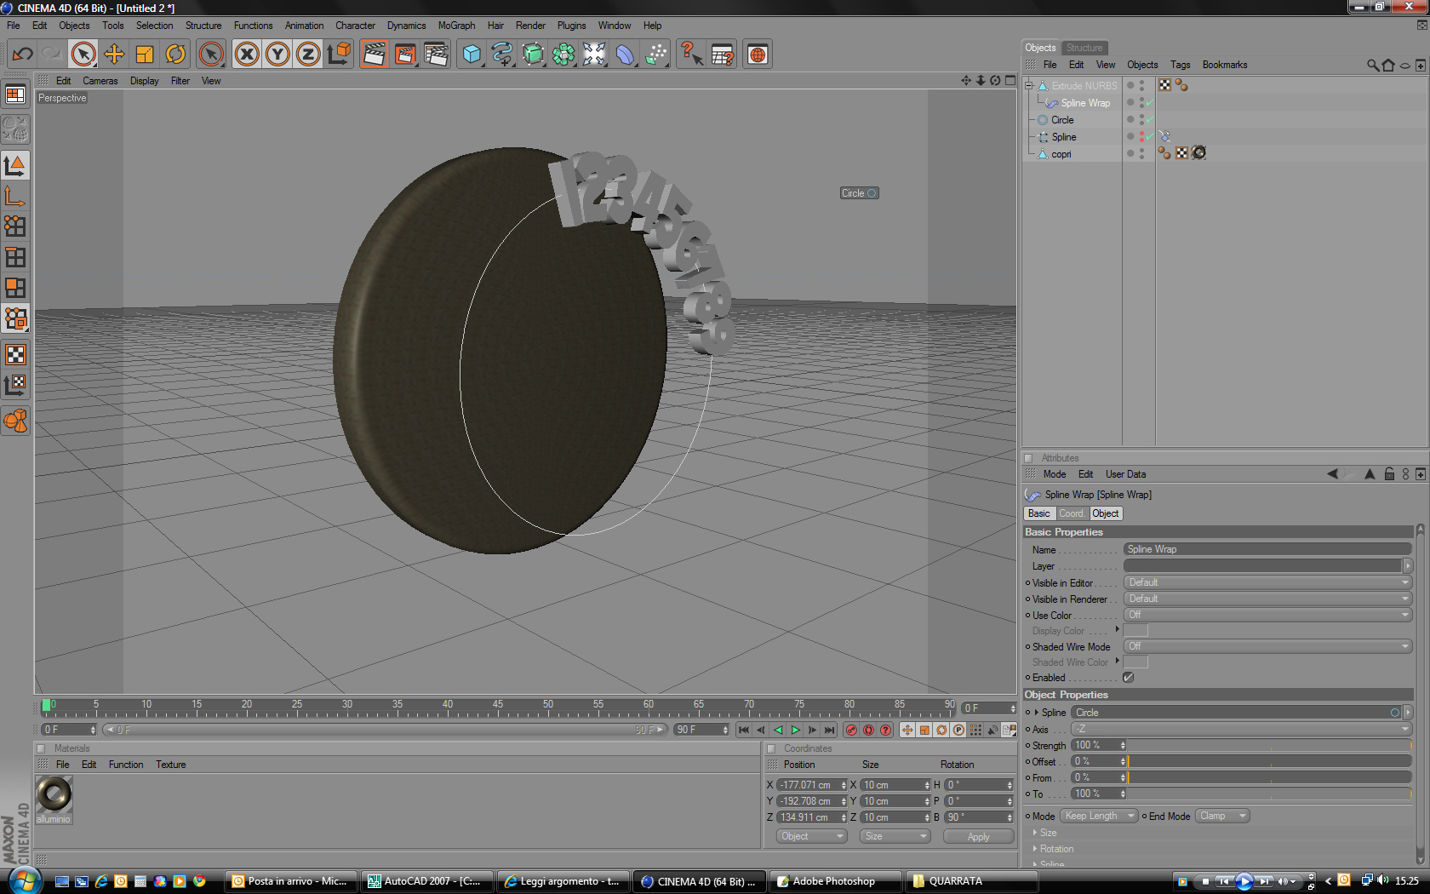Select the Move tool in the toolbar
This screenshot has height=894, width=1430.
coord(114,54)
